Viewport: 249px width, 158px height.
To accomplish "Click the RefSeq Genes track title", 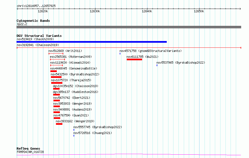I will [29, 149].
